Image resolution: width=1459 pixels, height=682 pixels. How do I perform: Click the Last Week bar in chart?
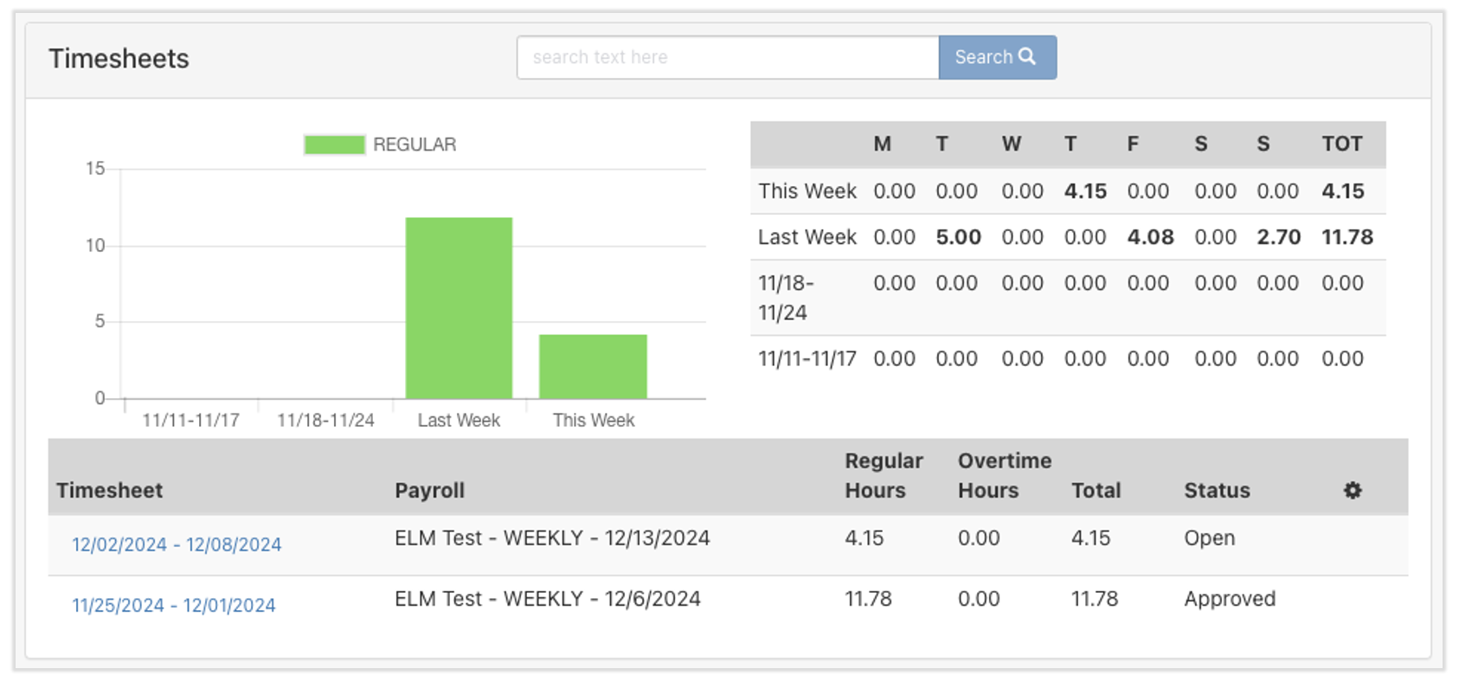click(x=459, y=307)
